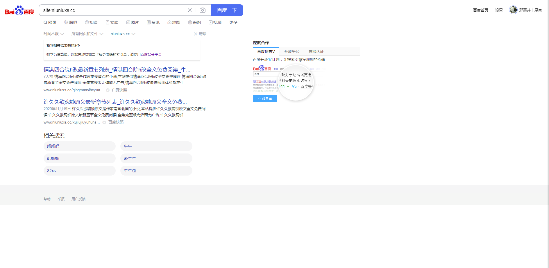
Task: Select related search 豪牛牛
Action: (156, 158)
